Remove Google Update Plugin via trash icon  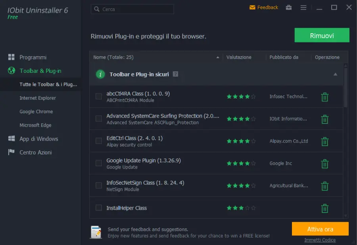(325, 163)
